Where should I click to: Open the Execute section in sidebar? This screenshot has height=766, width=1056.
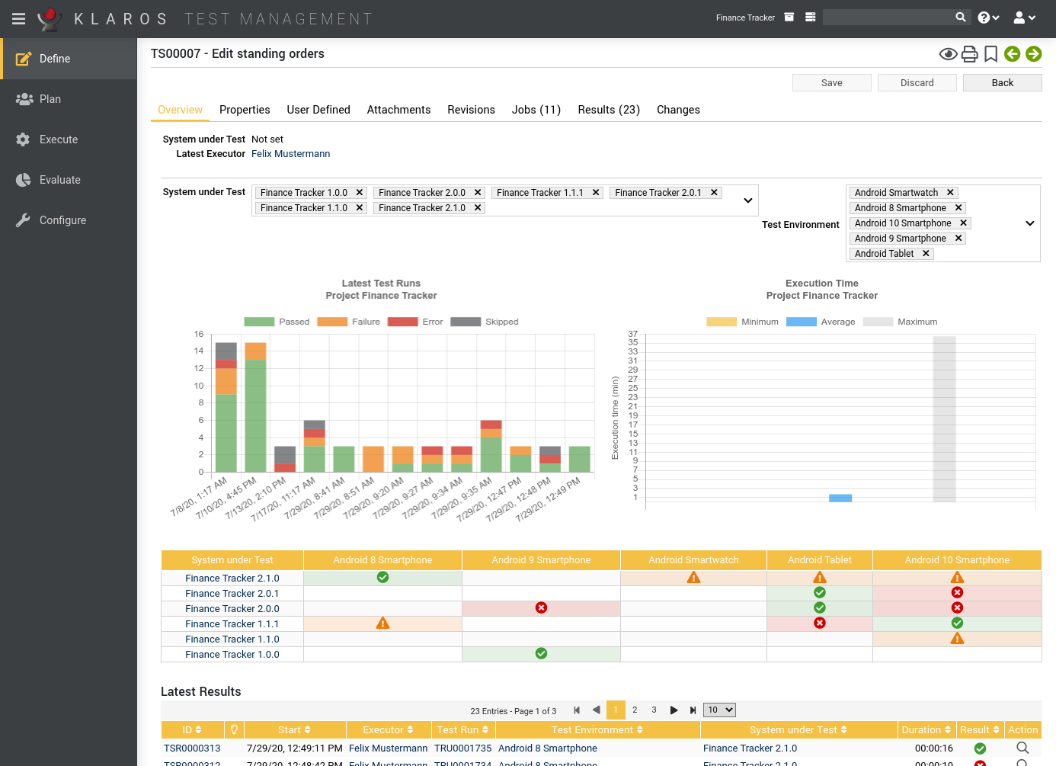(x=69, y=139)
